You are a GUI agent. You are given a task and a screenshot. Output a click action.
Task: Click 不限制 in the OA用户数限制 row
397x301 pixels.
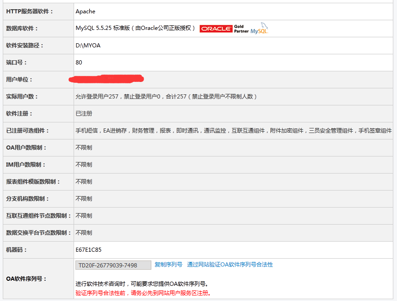click(x=84, y=148)
